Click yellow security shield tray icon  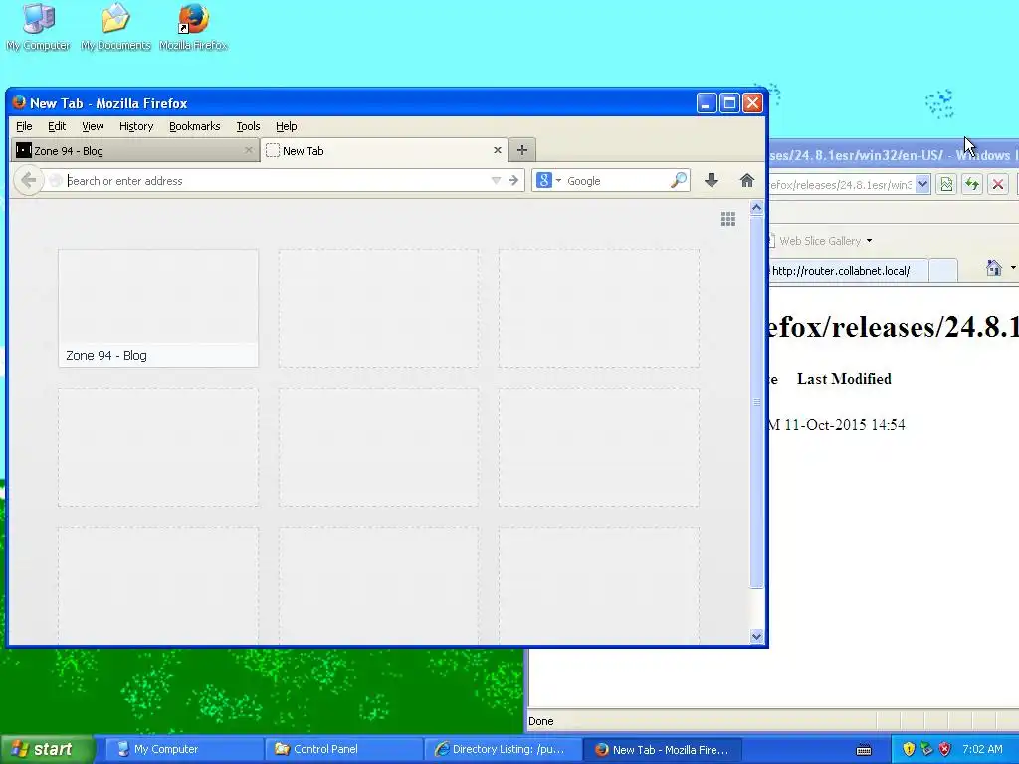click(x=909, y=749)
